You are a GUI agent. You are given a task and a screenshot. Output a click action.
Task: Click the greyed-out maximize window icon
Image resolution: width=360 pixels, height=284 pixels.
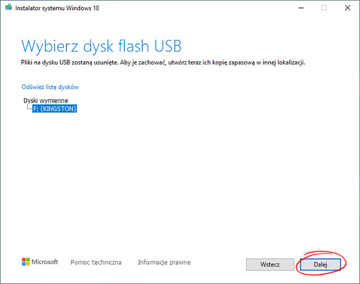pyautogui.click(x=324, y=8)
